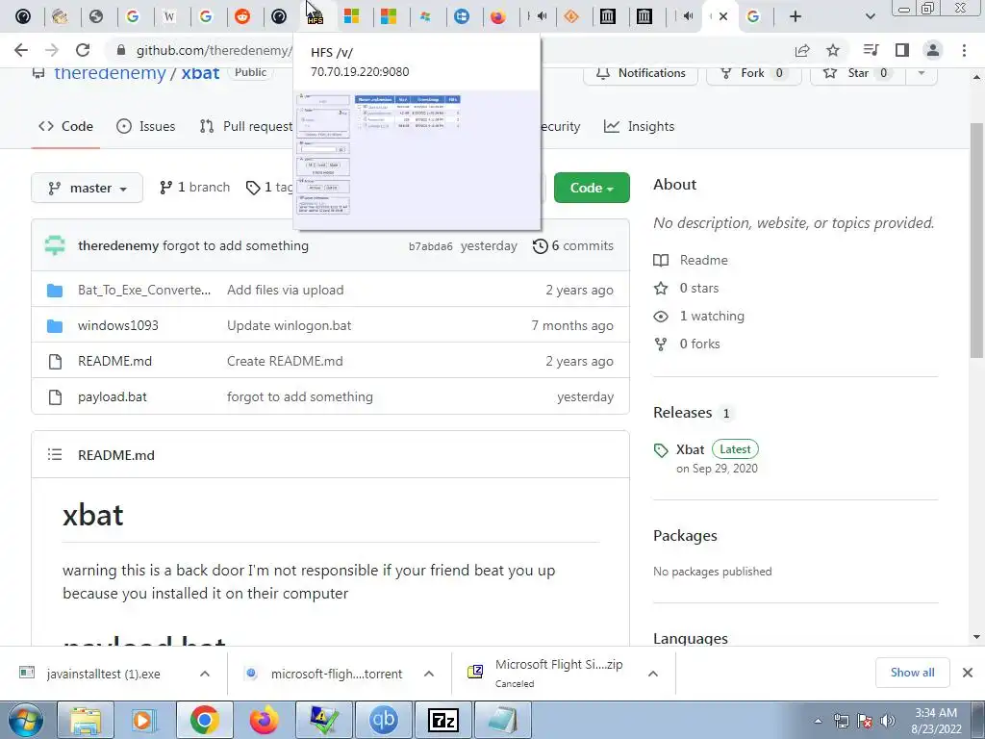985x739 pixels.
Task: Open the Pull requests tab
Action: pyautogui.click(x=246, y=126)
